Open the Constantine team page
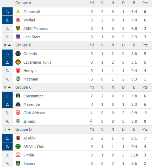 (x=34, y=96)
